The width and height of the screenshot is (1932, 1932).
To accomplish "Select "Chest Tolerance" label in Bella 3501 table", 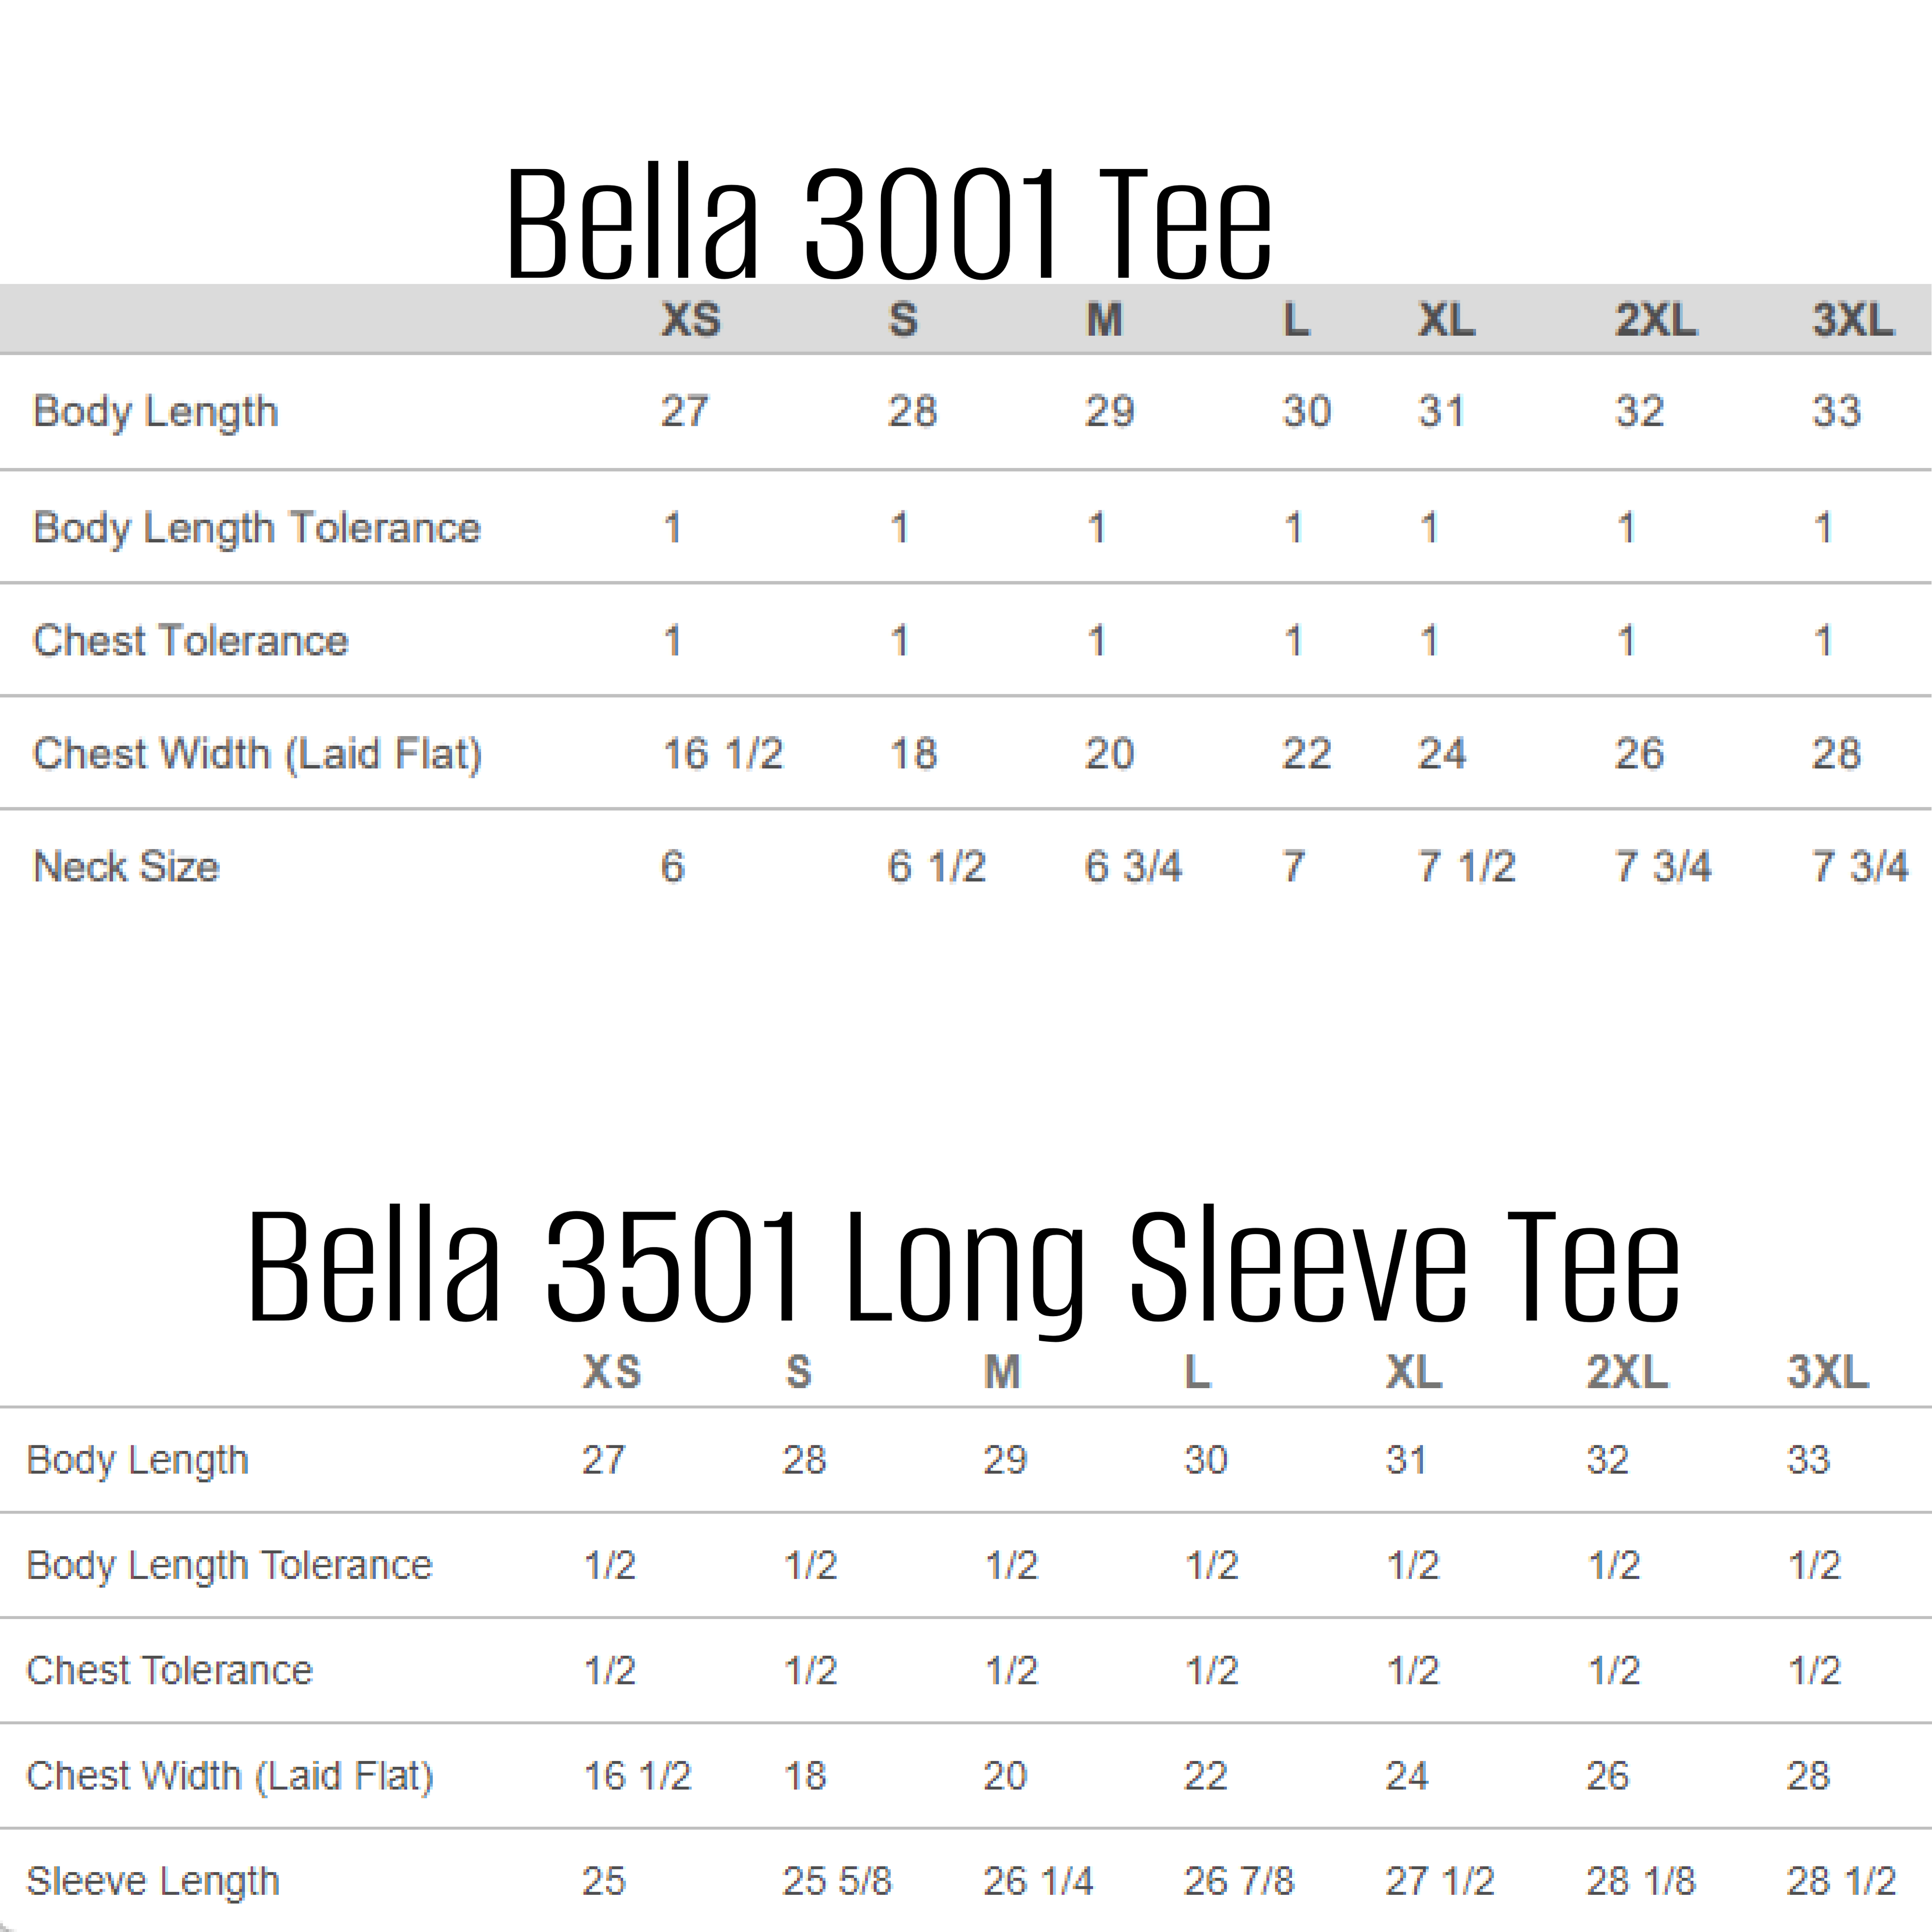I will point(169,1670).
